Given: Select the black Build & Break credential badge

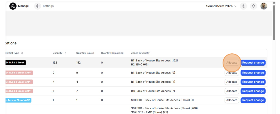Looking at the screenshot, I should pyautogui.click(x=15, y=63).
